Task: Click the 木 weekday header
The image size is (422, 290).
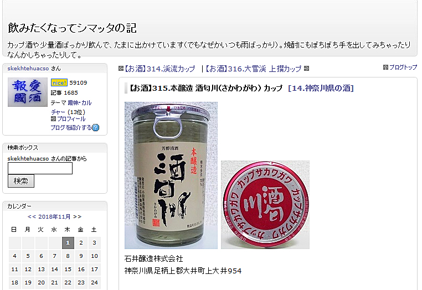Action: (x=67, y=230)
